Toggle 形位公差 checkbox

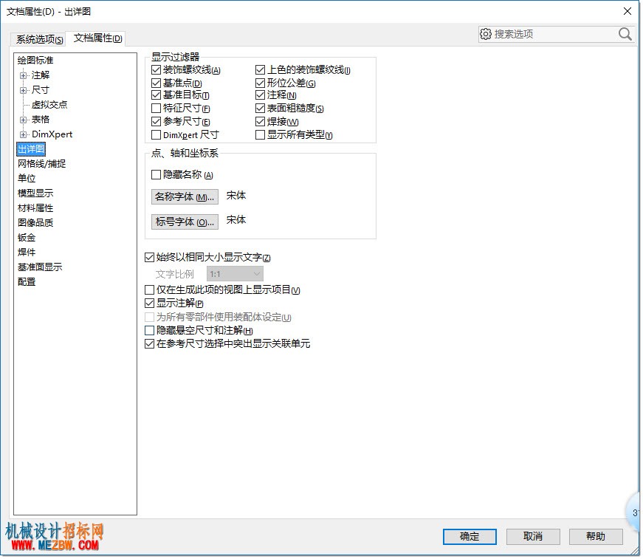pyautogui.click(x=261, y=83)
